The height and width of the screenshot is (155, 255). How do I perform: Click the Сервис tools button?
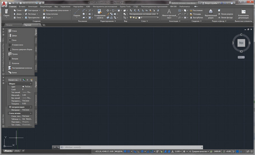coord(6,14)
